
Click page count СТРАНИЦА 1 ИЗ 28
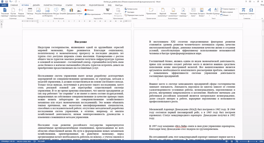[x=8, y=141]
